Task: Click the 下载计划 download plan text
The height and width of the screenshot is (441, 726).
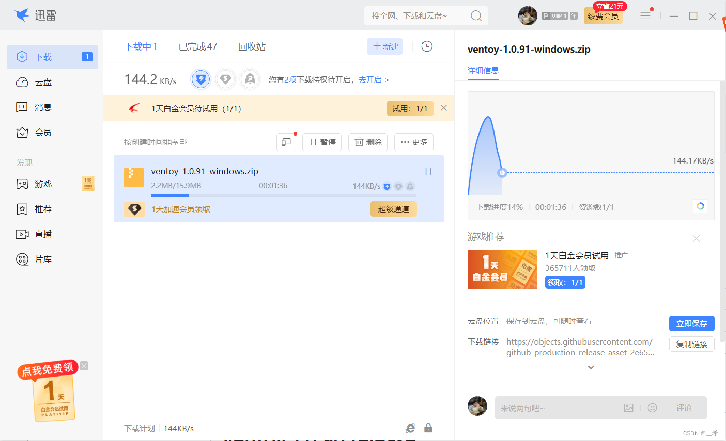Action: (140, 428)
